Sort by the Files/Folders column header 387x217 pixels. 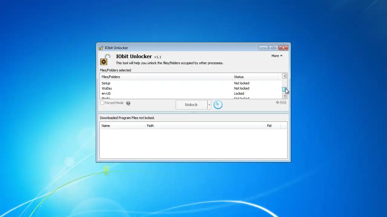point(166,77)
